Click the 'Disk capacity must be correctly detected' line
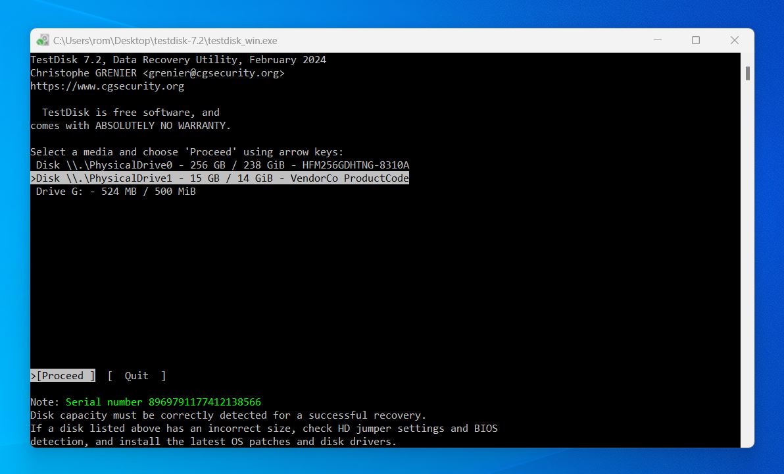The image size is (784, 474). click(x=228, y=415)
